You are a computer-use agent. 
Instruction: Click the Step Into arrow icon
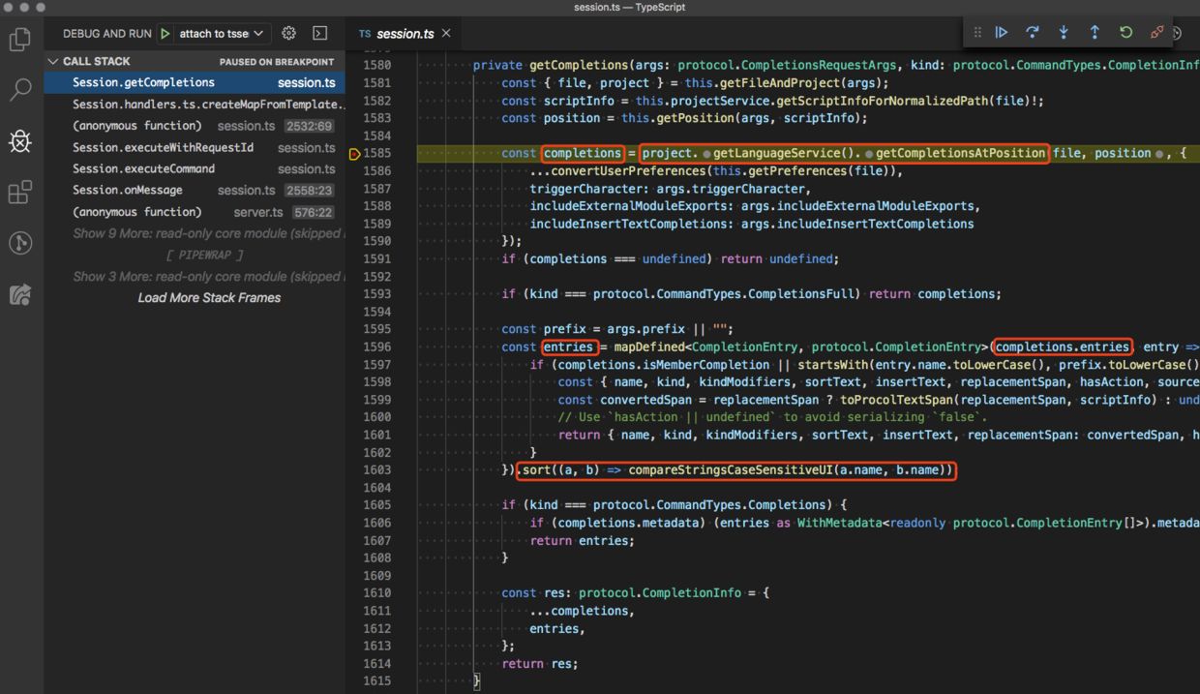[1064, 33]
